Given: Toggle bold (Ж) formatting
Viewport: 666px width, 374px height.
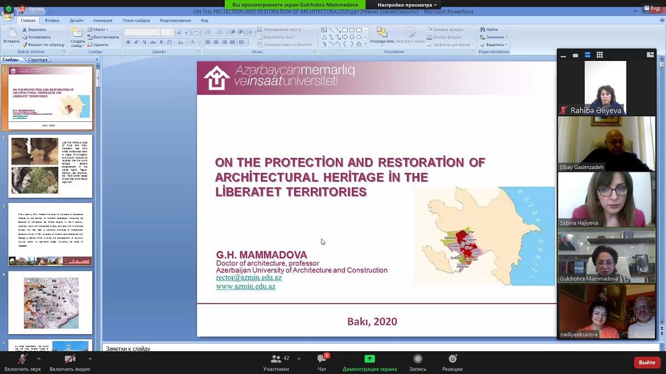Looking at the screenshot, I should (128, 42).
